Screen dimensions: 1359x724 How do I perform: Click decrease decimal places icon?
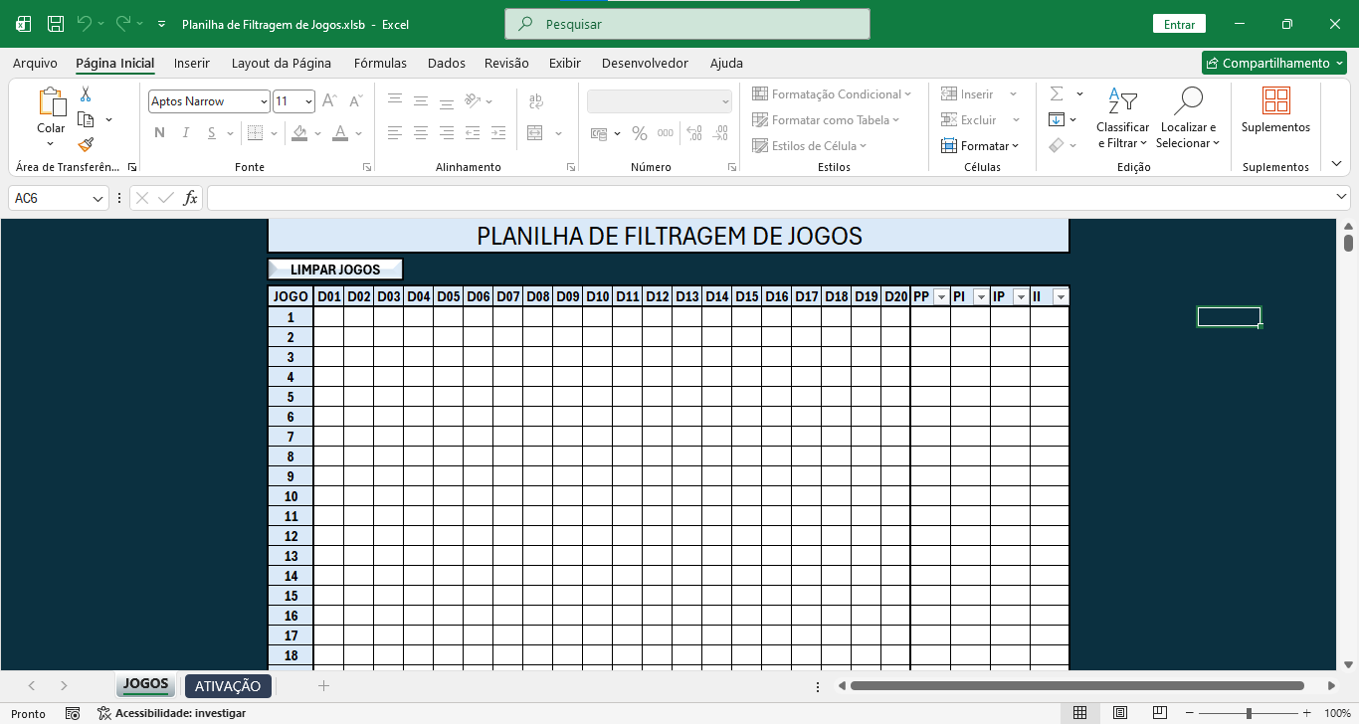coord(719,133)
